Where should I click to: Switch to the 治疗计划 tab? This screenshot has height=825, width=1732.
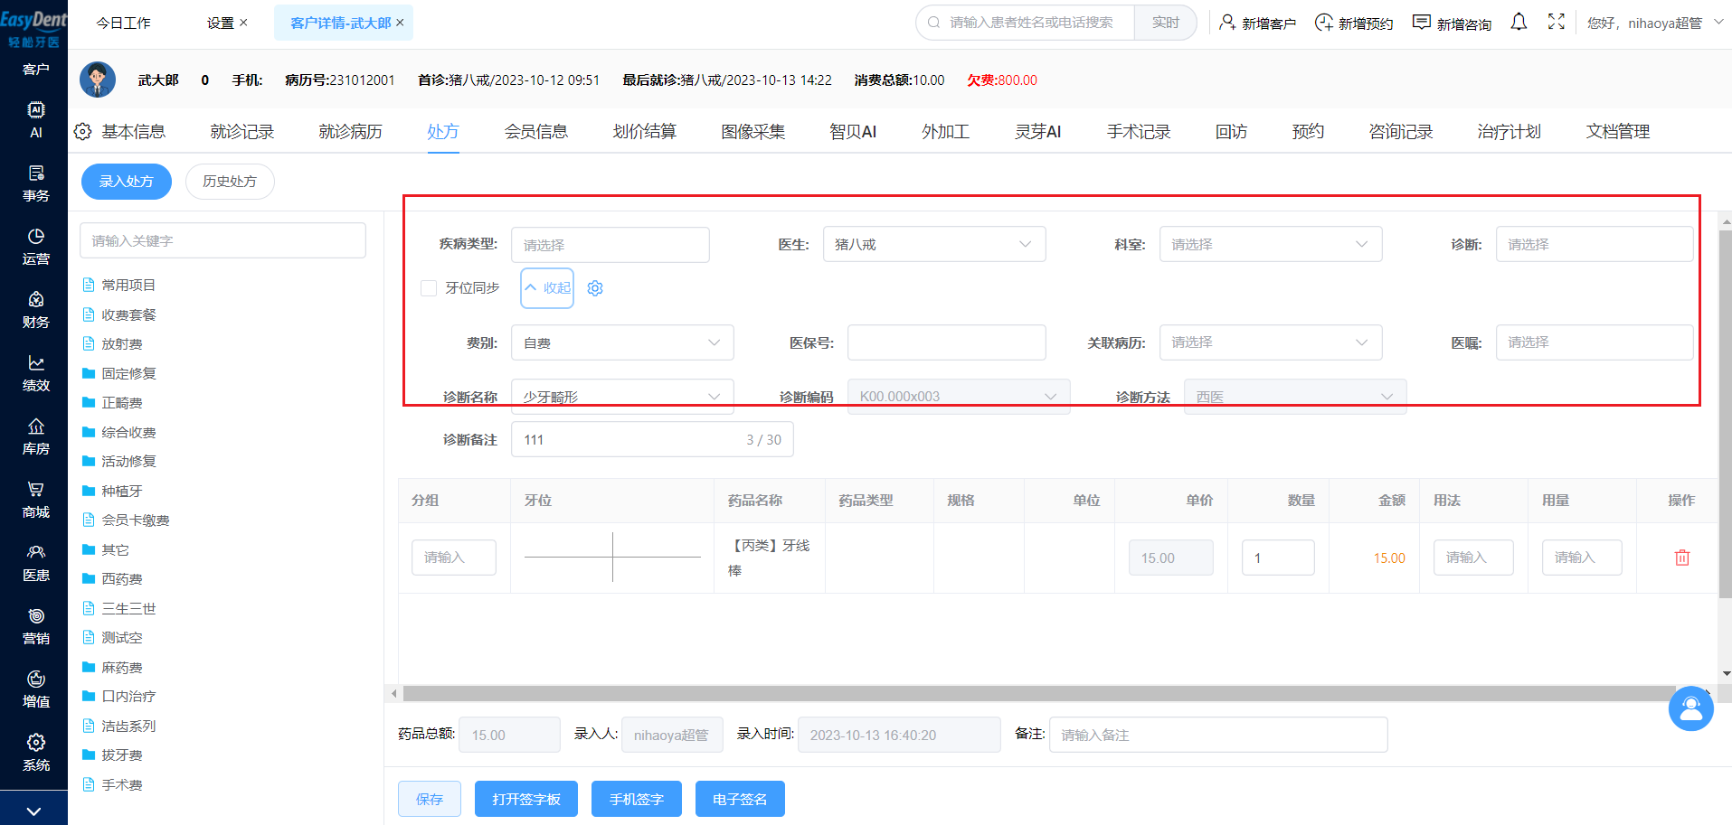point(1510,132)
